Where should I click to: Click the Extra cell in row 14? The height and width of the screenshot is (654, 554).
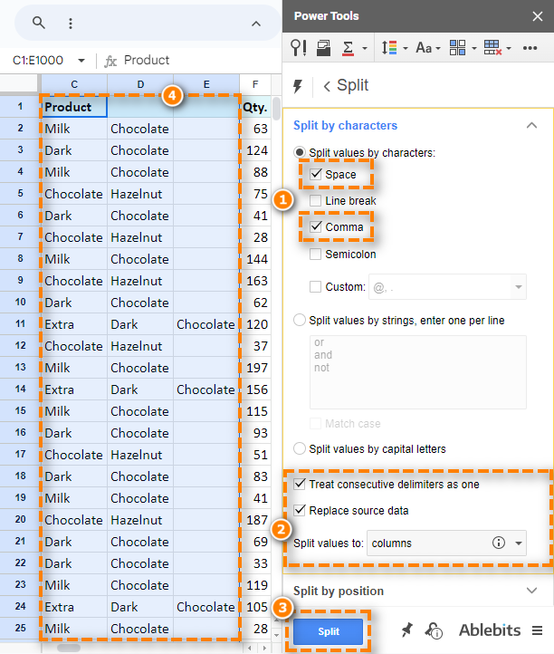pyautogui.click(x=74, y=390)
